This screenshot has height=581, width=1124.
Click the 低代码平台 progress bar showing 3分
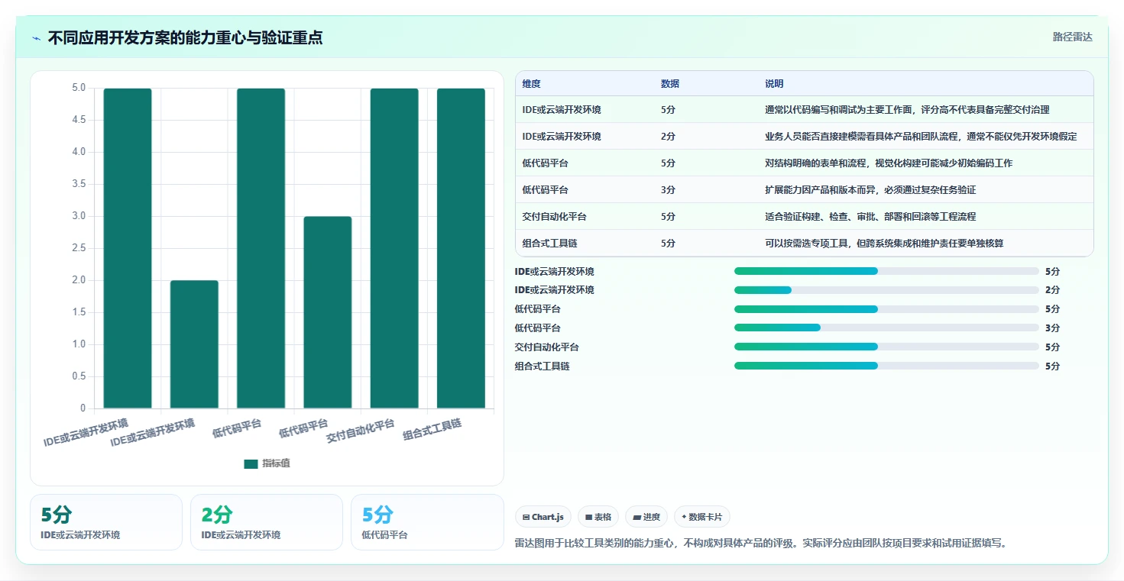(x=886, y=328)
